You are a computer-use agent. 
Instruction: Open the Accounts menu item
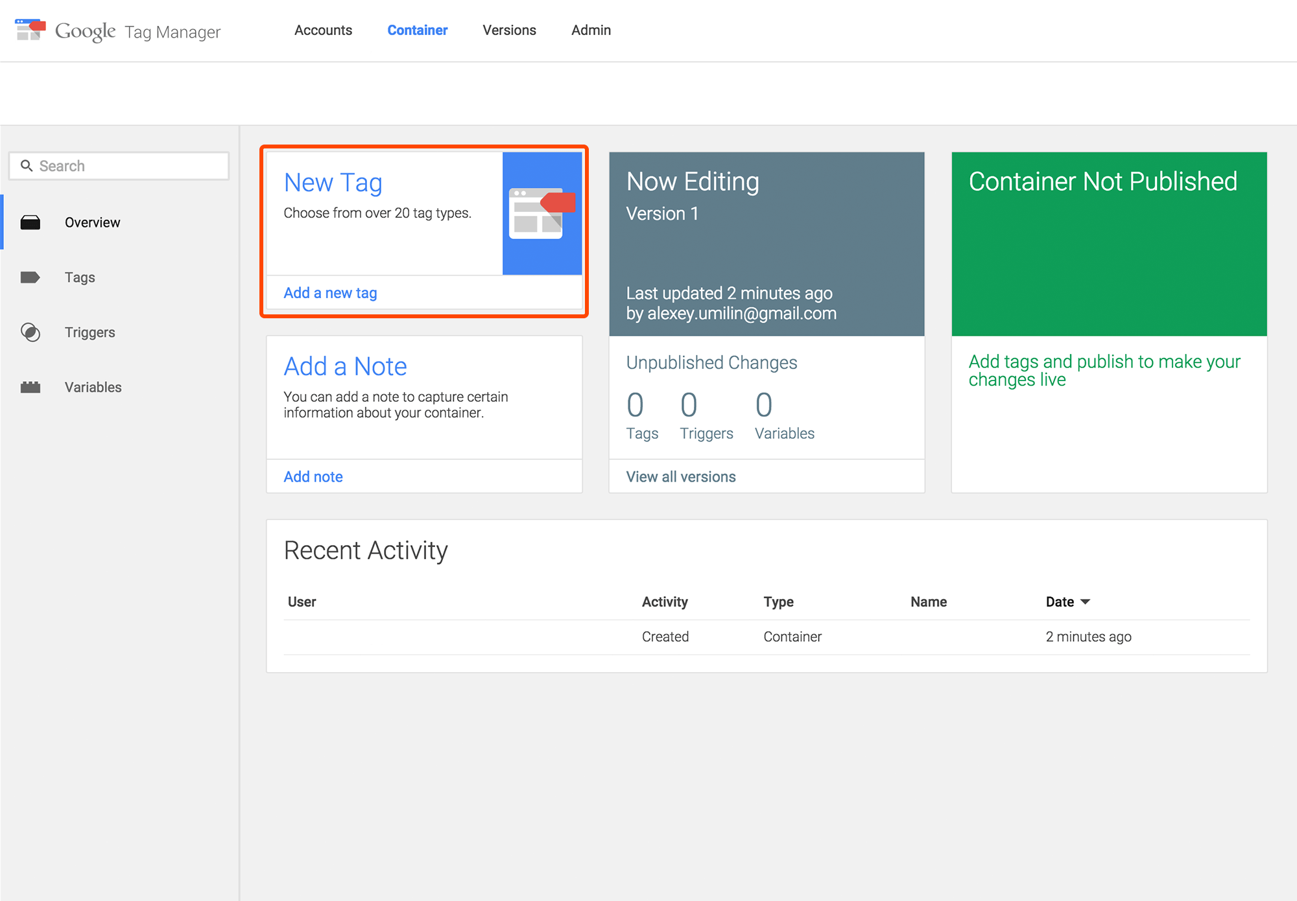point(323,30)
